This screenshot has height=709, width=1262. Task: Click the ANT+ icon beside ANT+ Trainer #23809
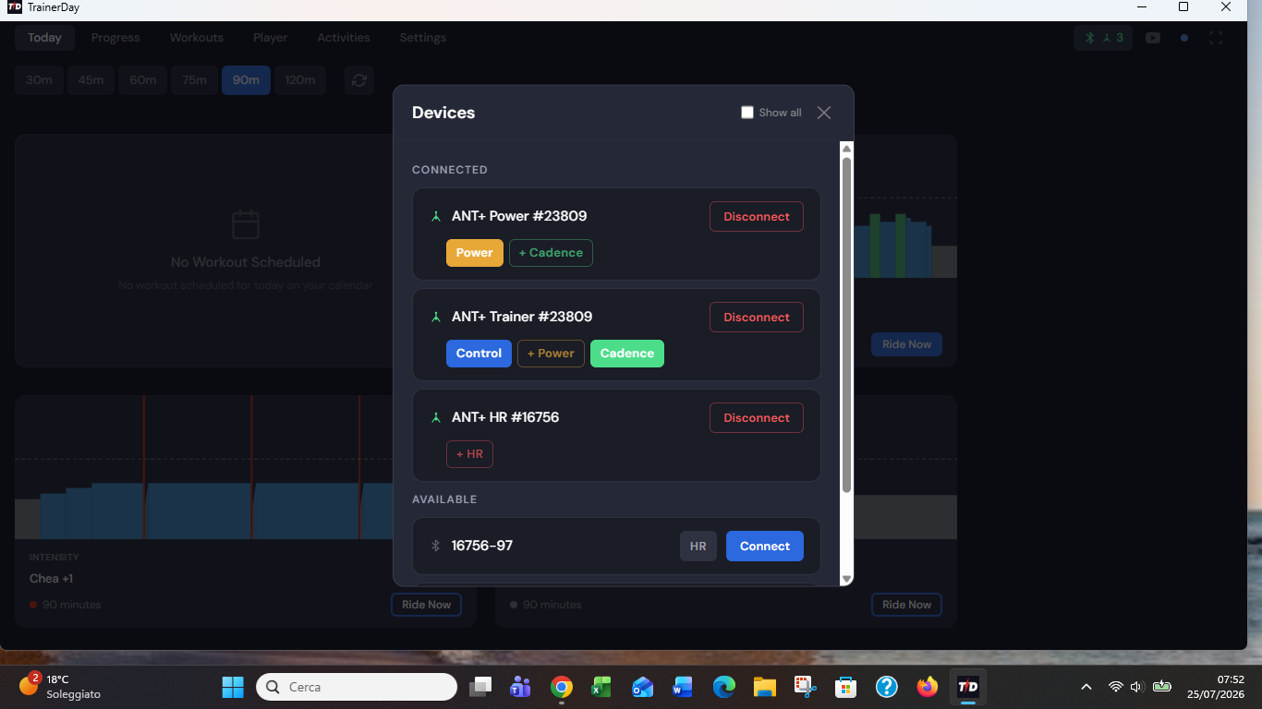[x=436, y=318]
